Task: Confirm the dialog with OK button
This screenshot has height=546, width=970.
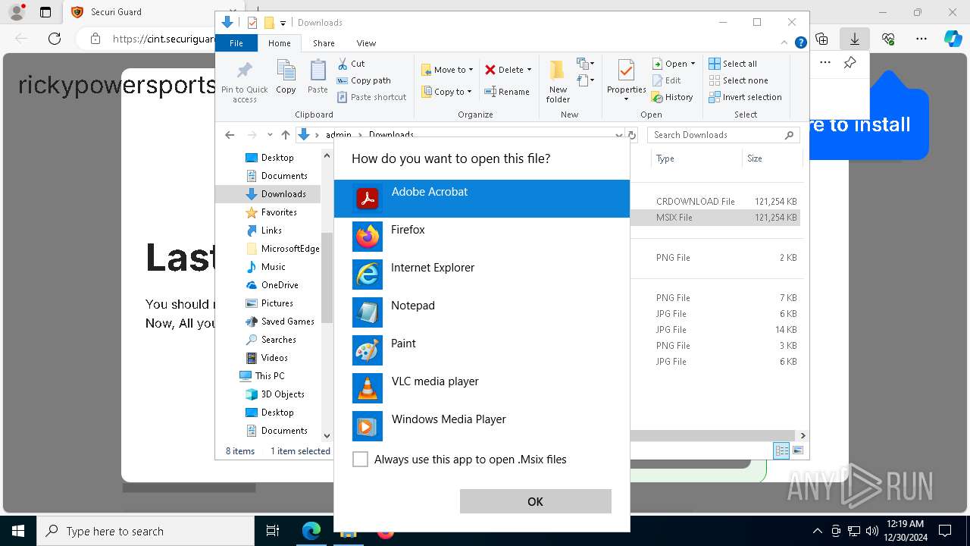Action: pyautogui.click(x=536, y=501)
